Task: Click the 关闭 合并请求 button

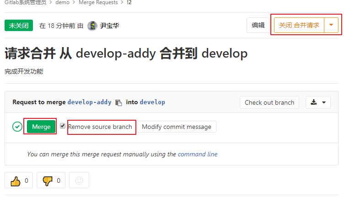Action: click(x=299, y=25)
